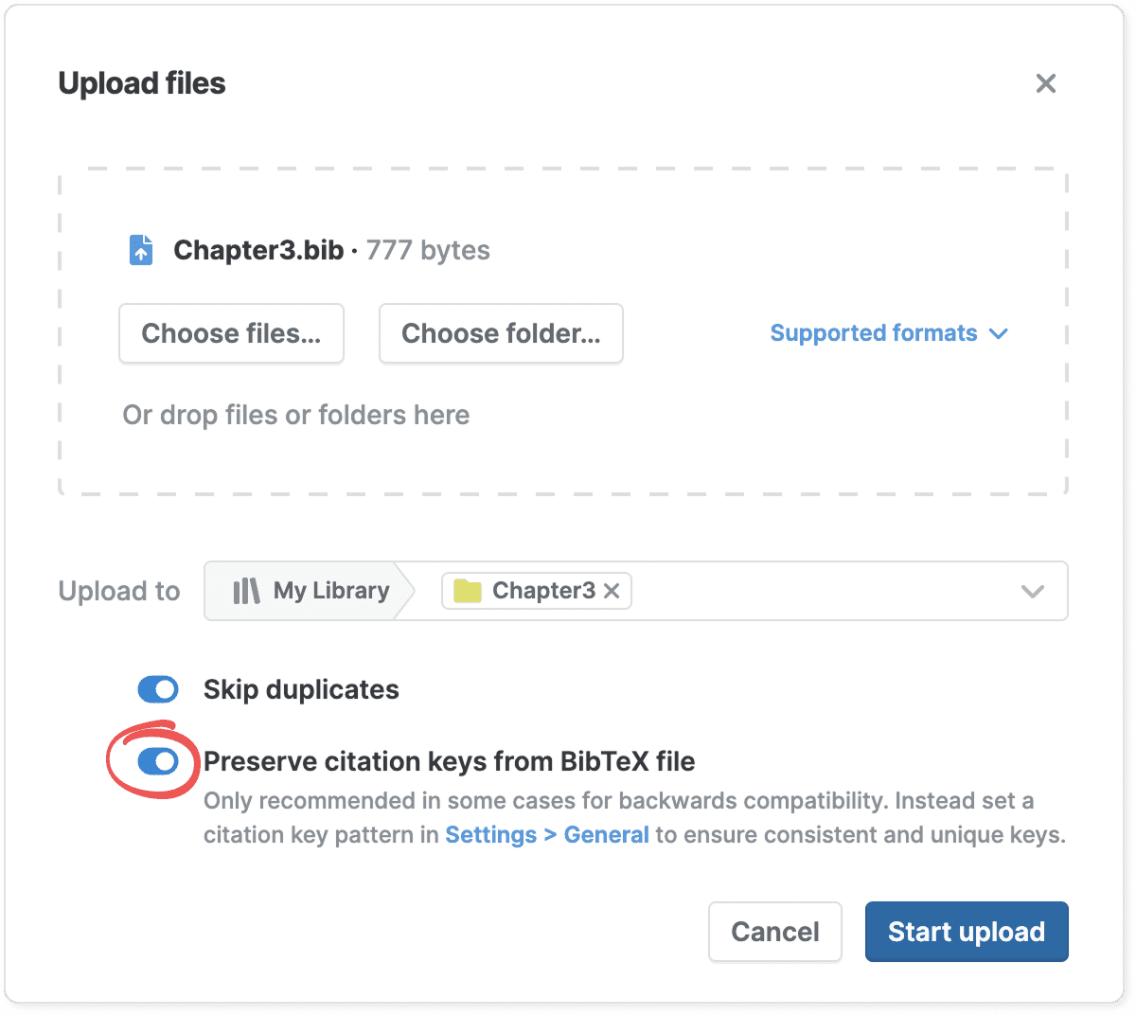Screen dimensions: 1136x1015
Task: Open the Settings > General link
Action: (x=547, y=835)
